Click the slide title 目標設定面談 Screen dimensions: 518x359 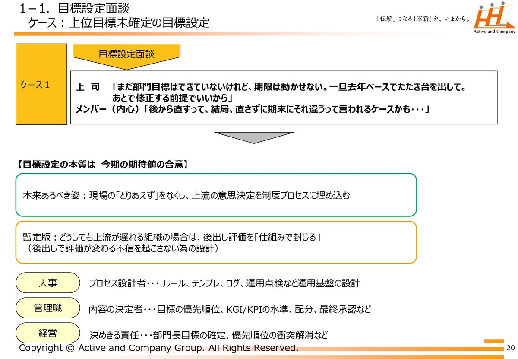[74, 8]
